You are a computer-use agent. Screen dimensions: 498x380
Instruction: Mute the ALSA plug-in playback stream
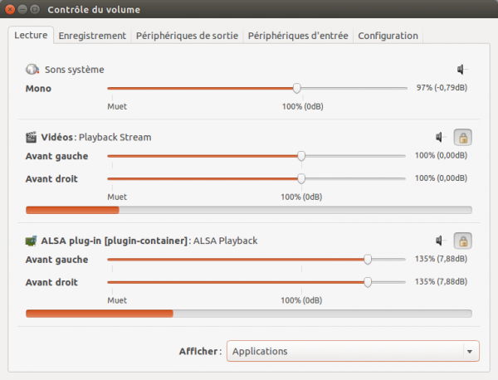click(441, 241)
